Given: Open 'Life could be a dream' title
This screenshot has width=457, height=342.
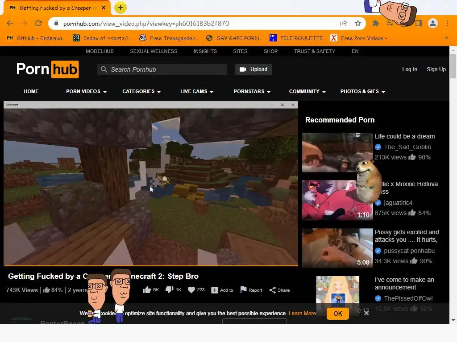Looking at the screenshot, I should click(404, 136).
